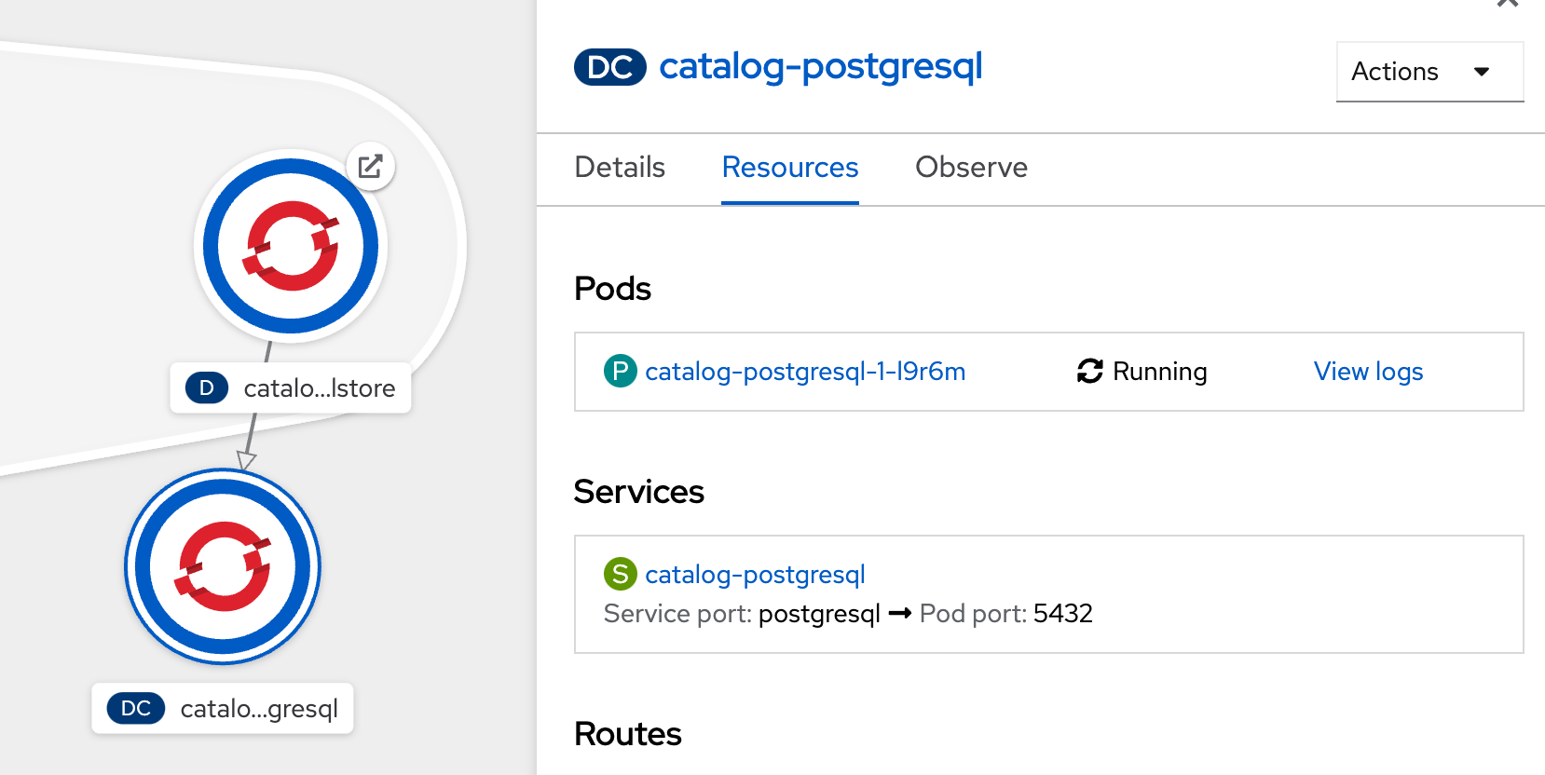Switch to the Resources tab
The width and height of the screenshot is (1545, 775).
pos(790,168)
